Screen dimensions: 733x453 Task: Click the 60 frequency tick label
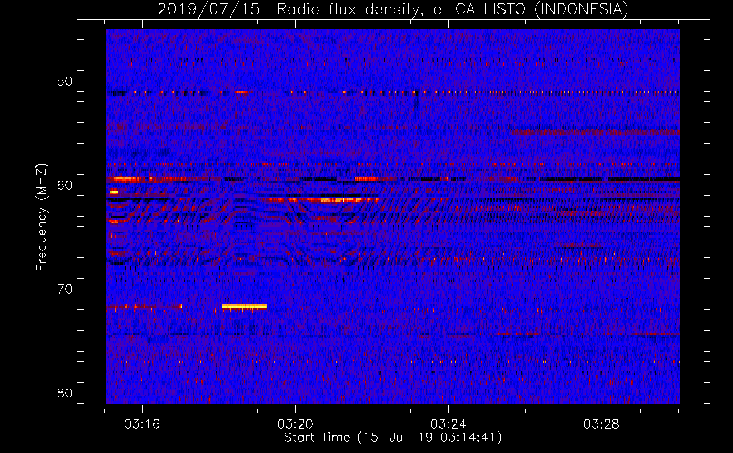[x=65, y=185]
